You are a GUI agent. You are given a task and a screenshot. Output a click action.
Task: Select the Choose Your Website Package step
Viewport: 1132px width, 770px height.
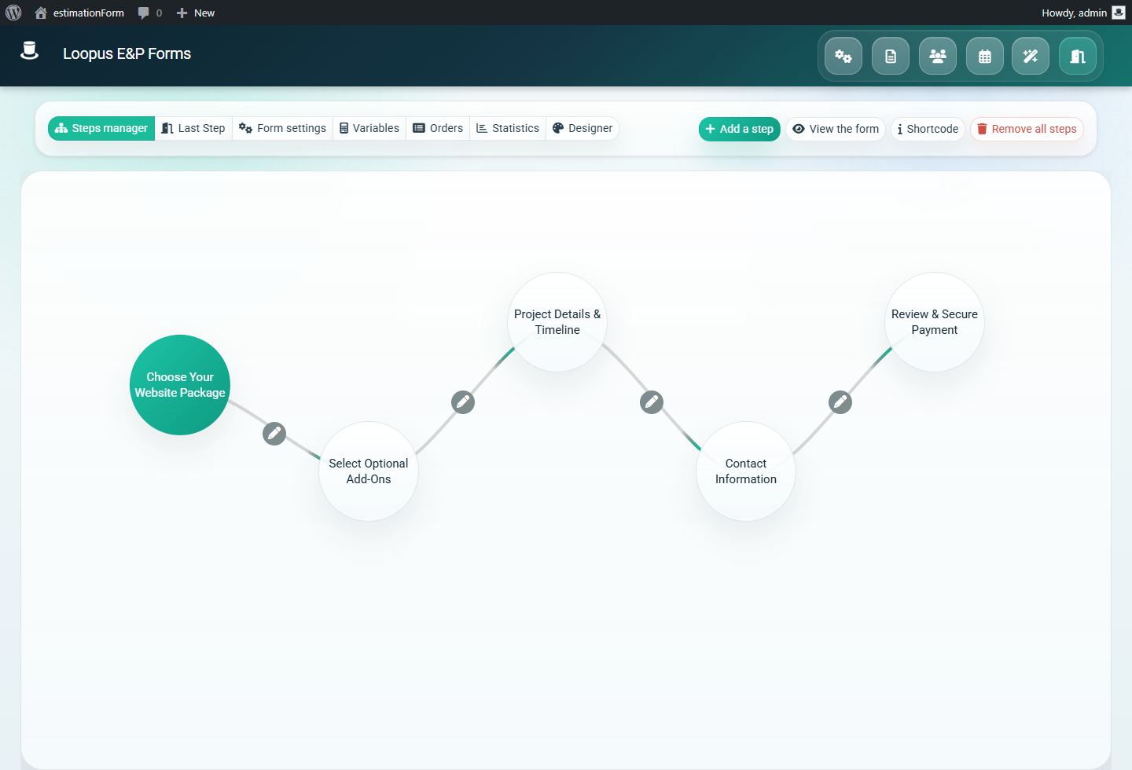click(180, 385)
